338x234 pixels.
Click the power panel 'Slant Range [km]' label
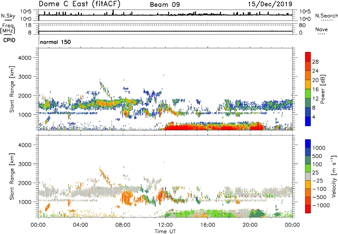point(12,89)
